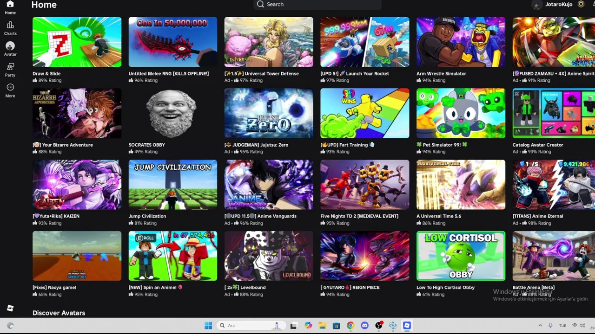Open the Launch Your Rocket thumbnail
The image size is (595, 334).
coord(365,42)
